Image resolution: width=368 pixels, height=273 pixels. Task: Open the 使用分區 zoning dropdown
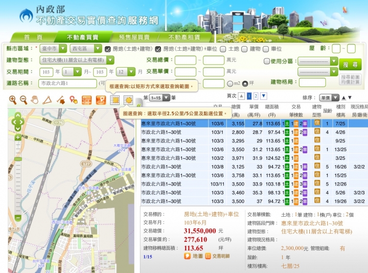pyautogui.click(x=318, y=61)
